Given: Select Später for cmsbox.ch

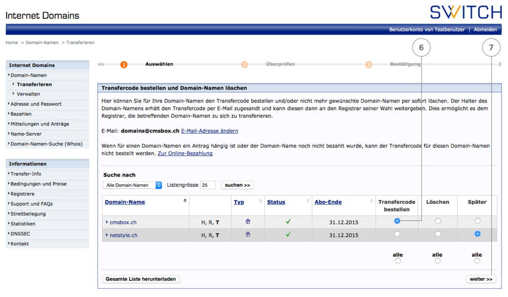Looking at the screenshot, I should (477, 220).
